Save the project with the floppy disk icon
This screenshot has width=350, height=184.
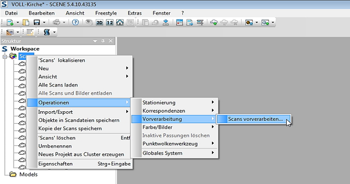point(37,22)
